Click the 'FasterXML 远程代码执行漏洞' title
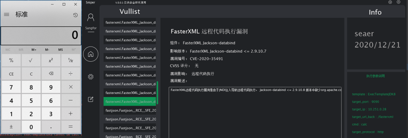 (209, 32)
